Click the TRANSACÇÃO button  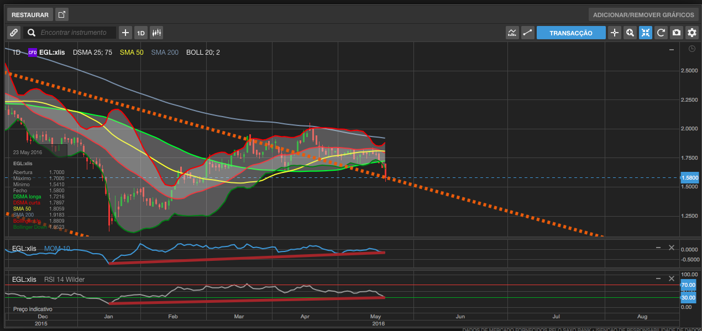[571, 33]
